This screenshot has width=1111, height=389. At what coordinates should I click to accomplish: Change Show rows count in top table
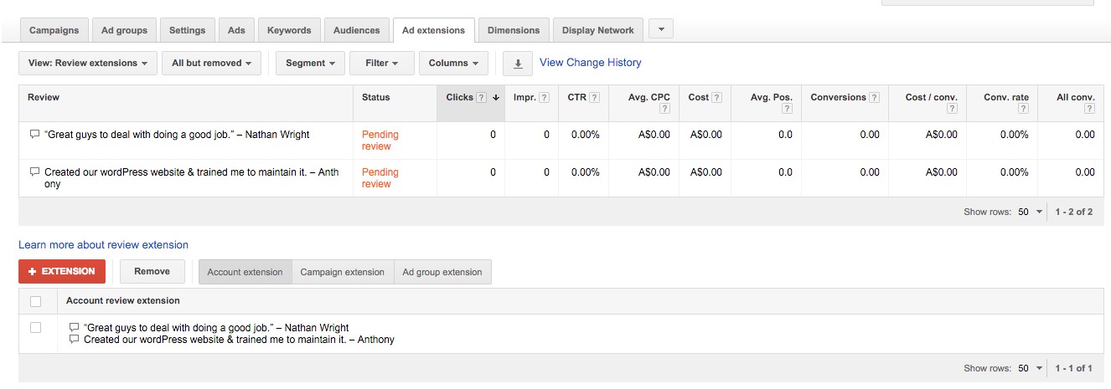click(x=1031, y=212)
